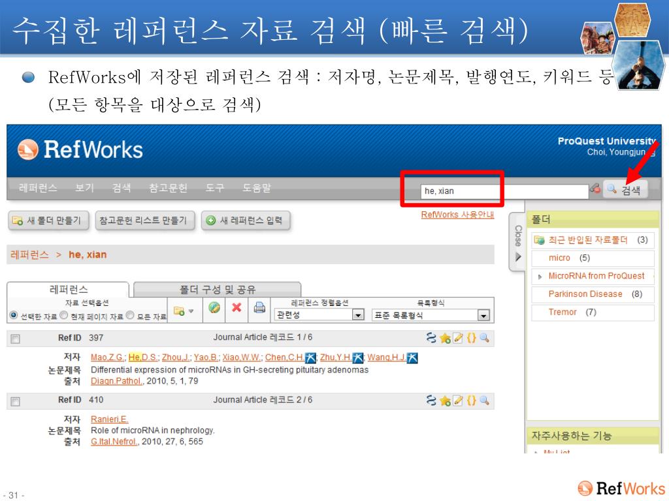Open the 최근 반입된 자료폴더 folder
The height and width of the screenshot is (501, 669).
[588, 240]
